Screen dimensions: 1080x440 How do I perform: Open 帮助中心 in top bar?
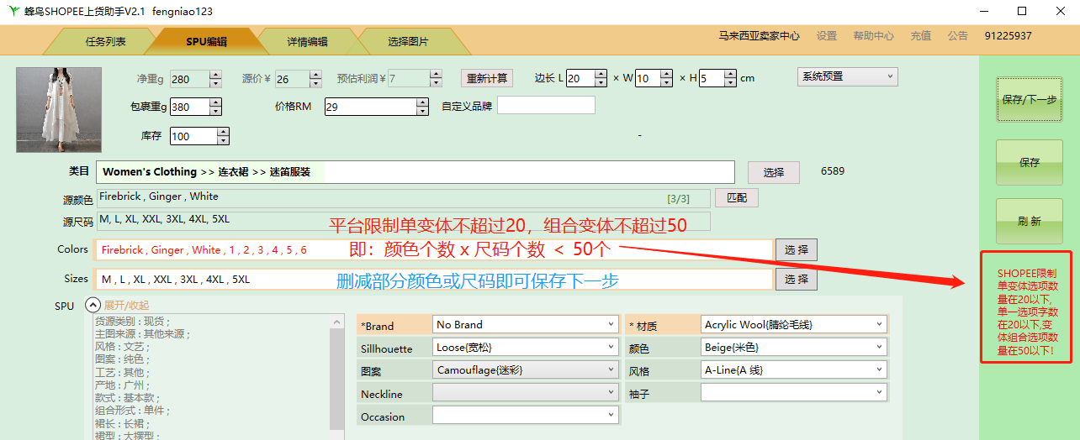tap(874, 36)
